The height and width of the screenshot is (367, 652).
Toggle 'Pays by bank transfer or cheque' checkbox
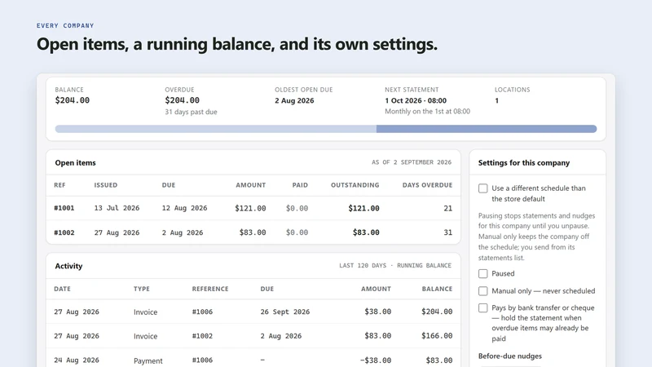pos(482,308)
